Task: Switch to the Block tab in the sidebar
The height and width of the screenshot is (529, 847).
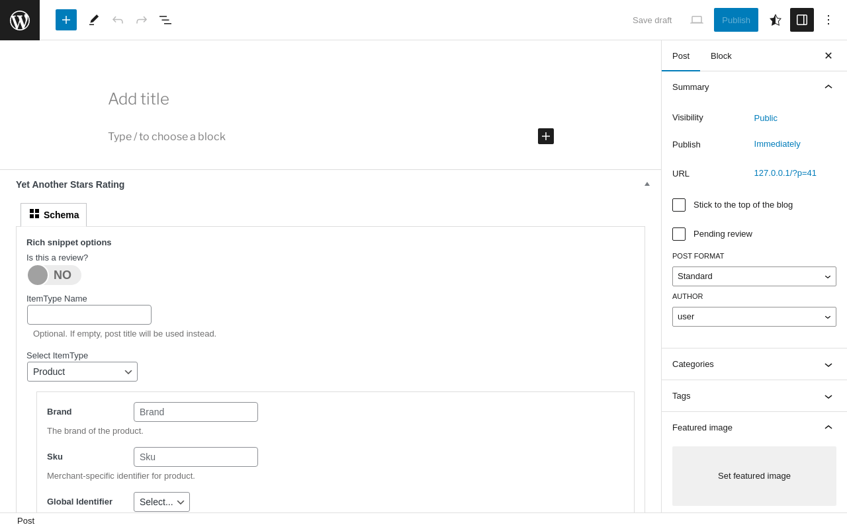Action: click(x=721, y=56)
